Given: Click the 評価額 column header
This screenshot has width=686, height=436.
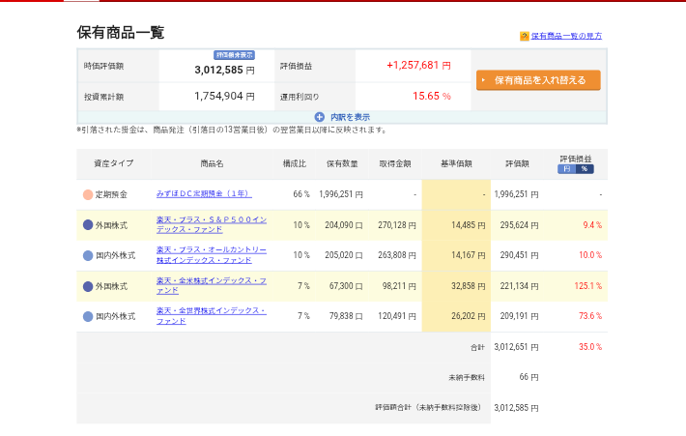Looking at the screenshot, I should 517,163.
